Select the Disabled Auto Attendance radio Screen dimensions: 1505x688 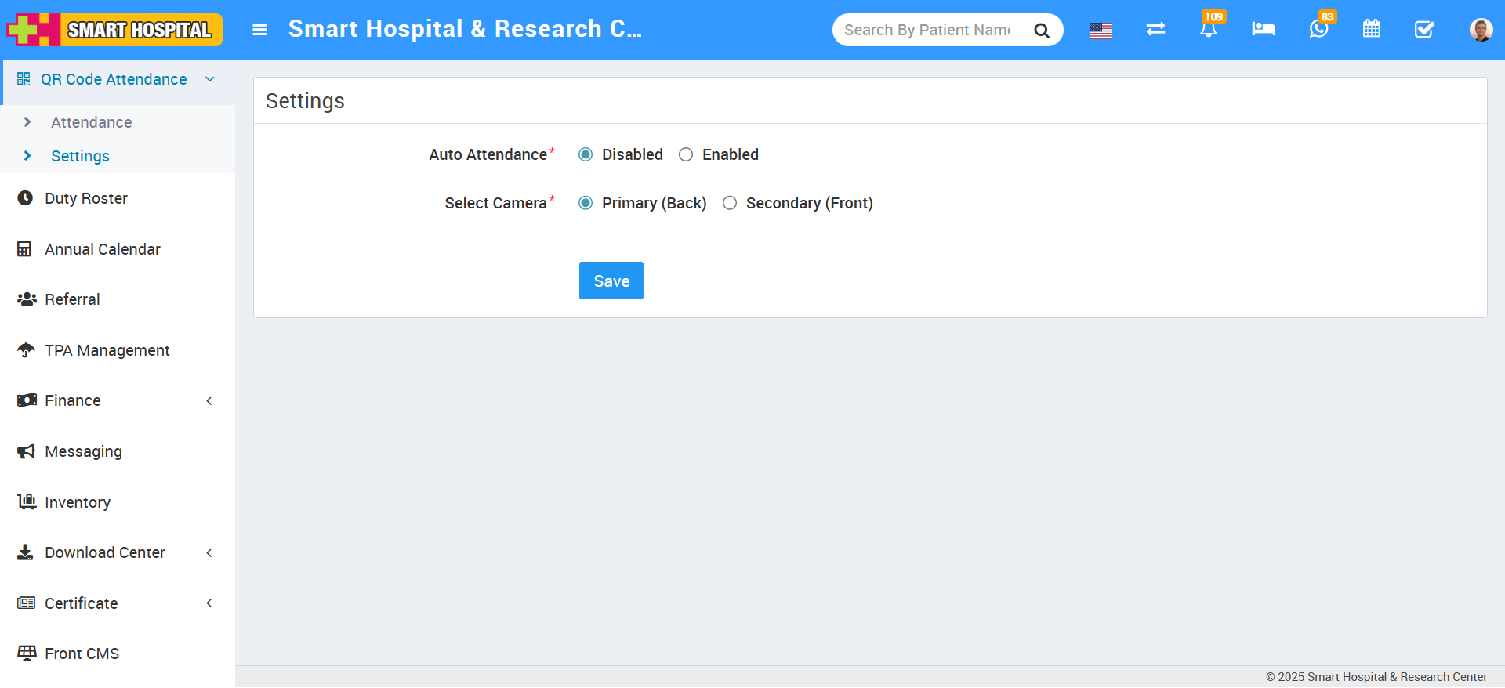click(586, 154)
